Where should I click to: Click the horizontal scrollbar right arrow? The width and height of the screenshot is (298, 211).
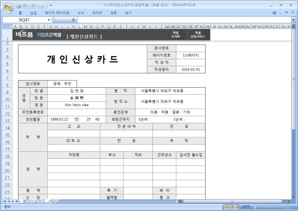pyautogui.click(x=289, y=201)
